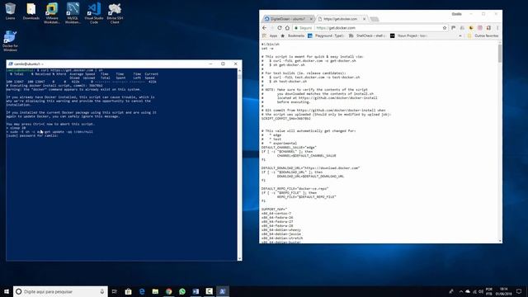Select the VMware Workstation desktop icon
This screenshot has width=528, height=297.
click(52, 13)
